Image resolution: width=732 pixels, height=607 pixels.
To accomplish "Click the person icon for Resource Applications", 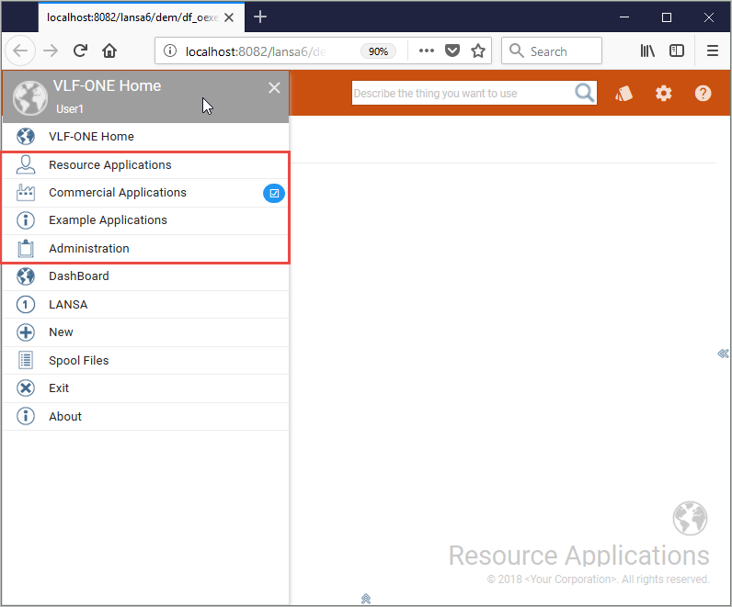I will [x=26, y=164].
